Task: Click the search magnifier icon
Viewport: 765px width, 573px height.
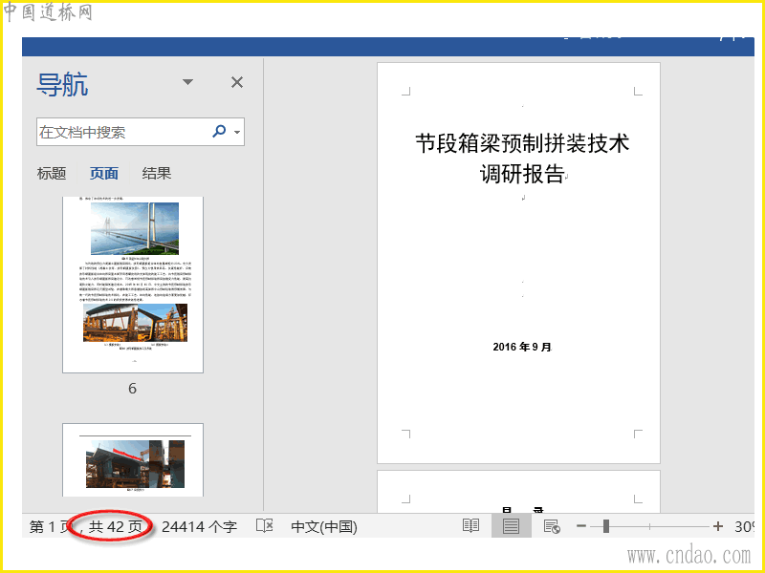Action: pyautogui.click(x=220, y=131)
